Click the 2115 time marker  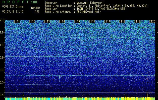77,21
